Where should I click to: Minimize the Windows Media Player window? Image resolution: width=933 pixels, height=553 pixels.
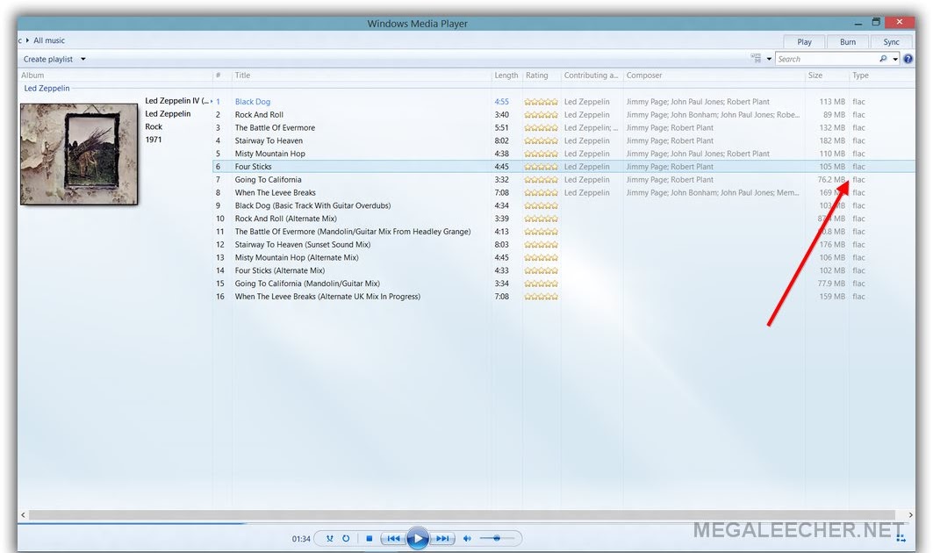coord(858,23)
